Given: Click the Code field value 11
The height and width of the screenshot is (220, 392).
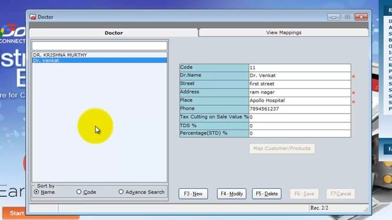Looking at the screenshot, I should point(300,68).
